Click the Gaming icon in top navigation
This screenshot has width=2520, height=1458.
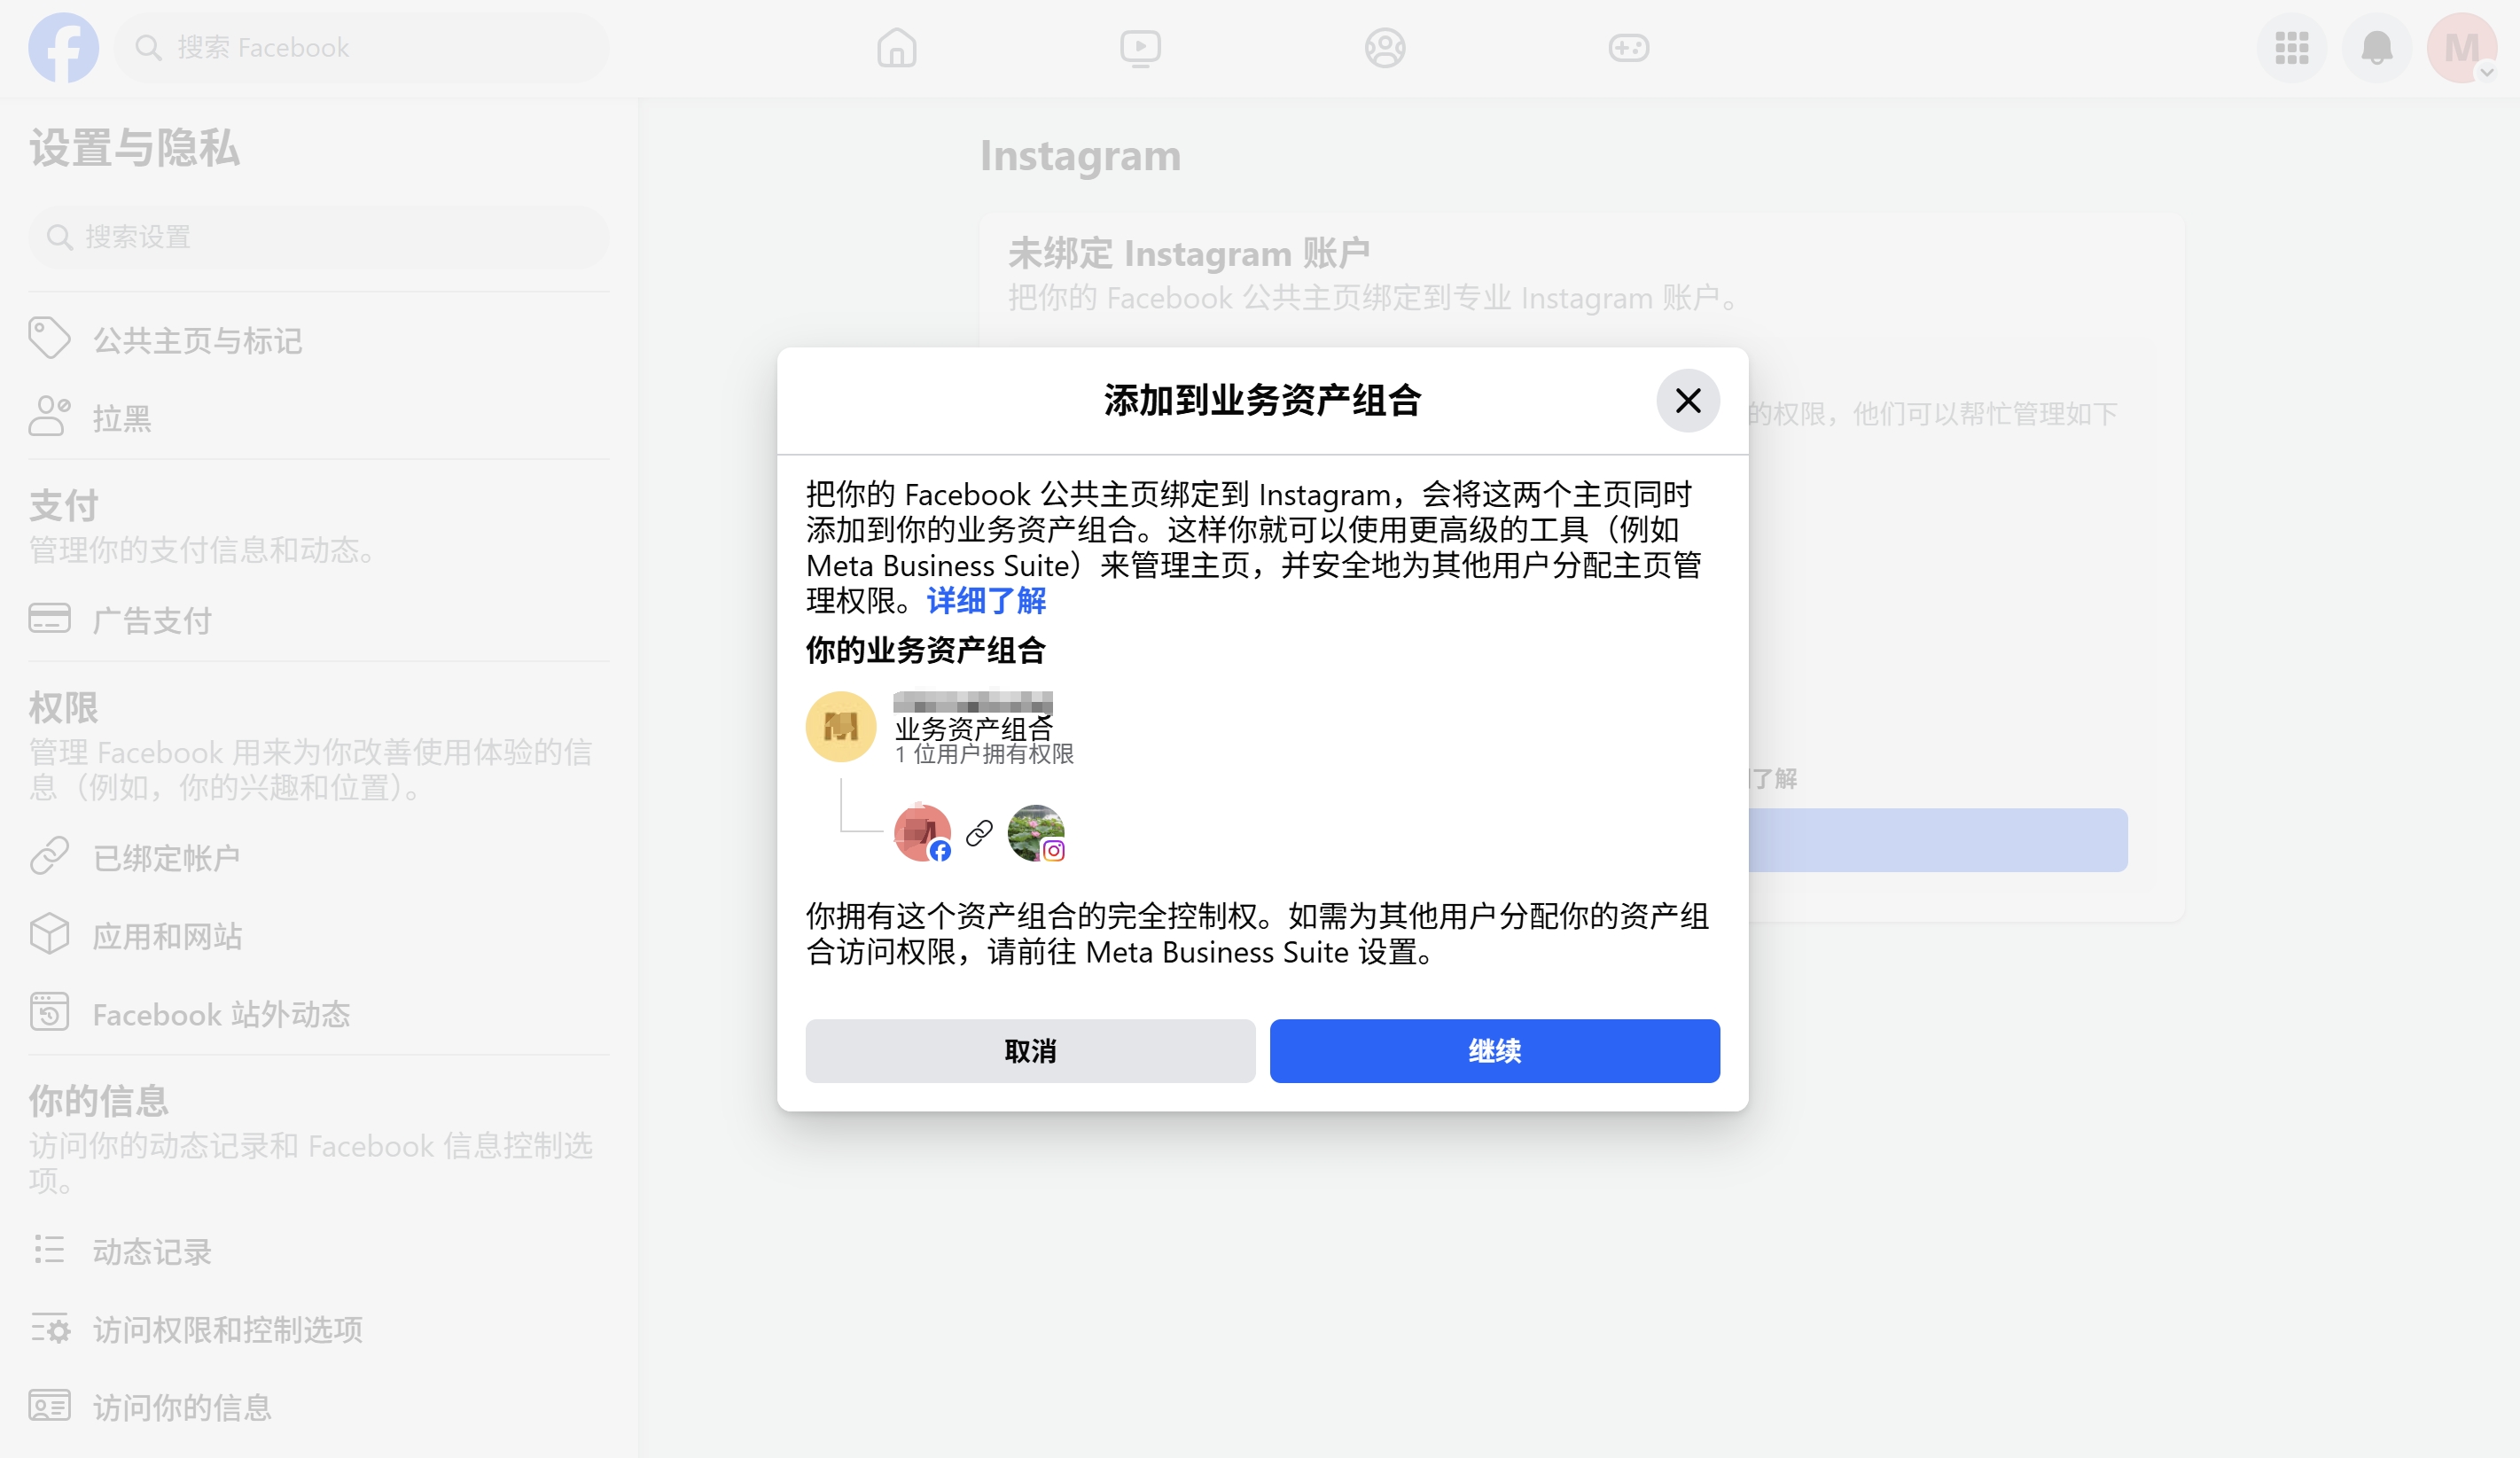point(1628,47)
